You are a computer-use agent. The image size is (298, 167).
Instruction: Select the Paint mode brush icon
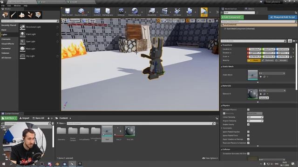[14, 15]
